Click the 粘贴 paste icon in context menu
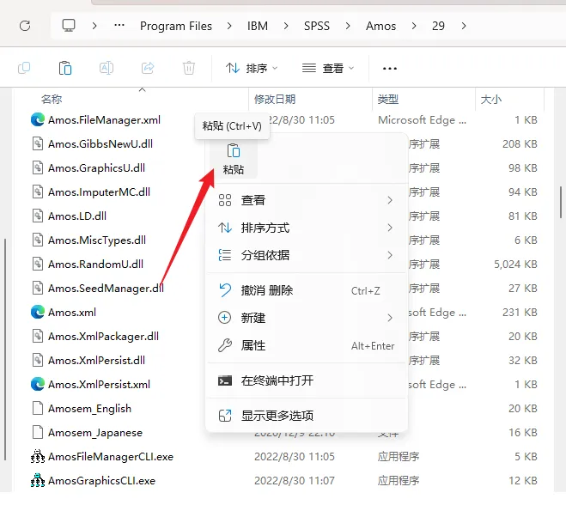566x505 pixels. (234, 159)
